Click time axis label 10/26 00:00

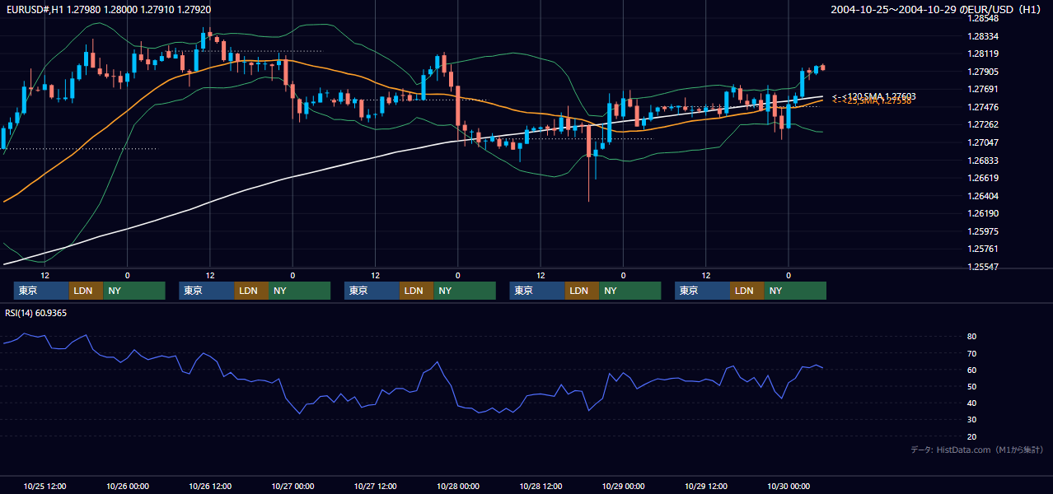(x=128, y=486)
